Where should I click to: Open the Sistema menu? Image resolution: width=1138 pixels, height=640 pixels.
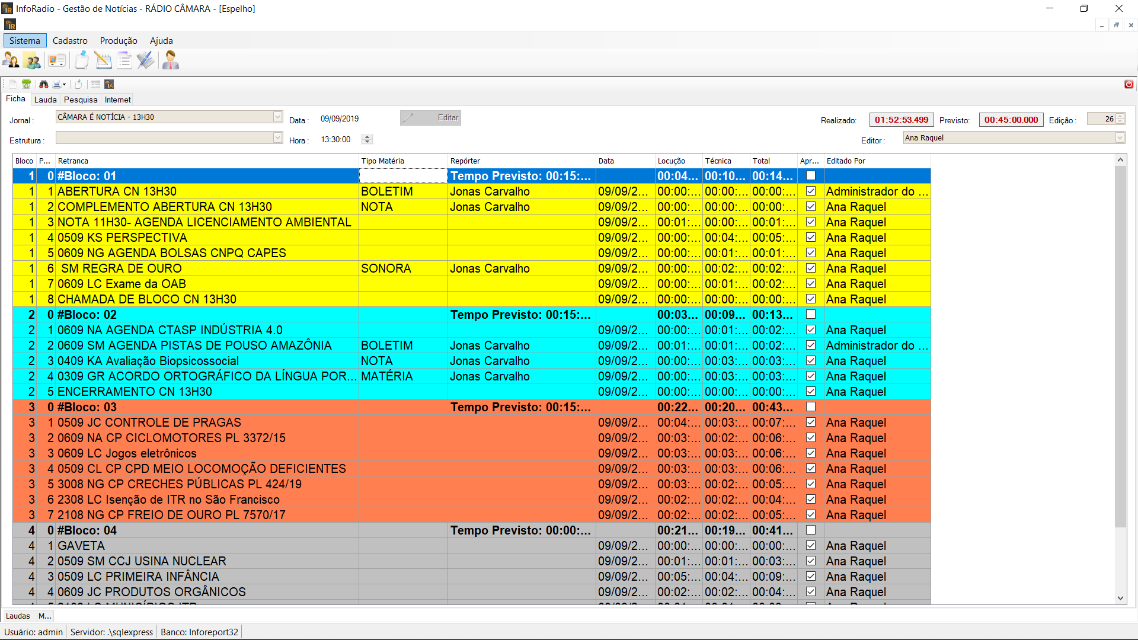click(x=25, y=41)
